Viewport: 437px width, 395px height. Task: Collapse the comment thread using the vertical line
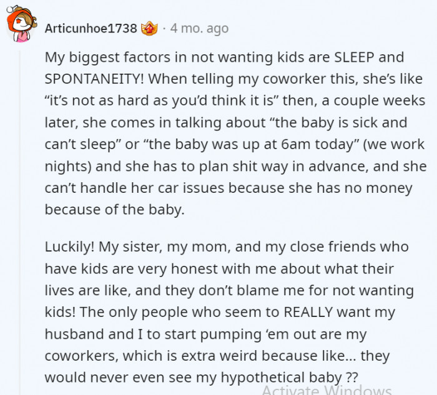[19, 222]
